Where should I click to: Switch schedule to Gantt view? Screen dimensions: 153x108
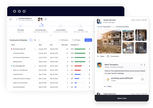(x=39, y=40)
